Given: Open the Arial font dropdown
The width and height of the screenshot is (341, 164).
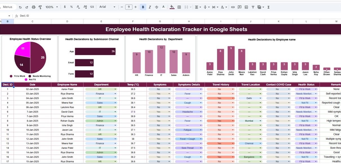Looking at the screenshot, I should coord(107,7).
